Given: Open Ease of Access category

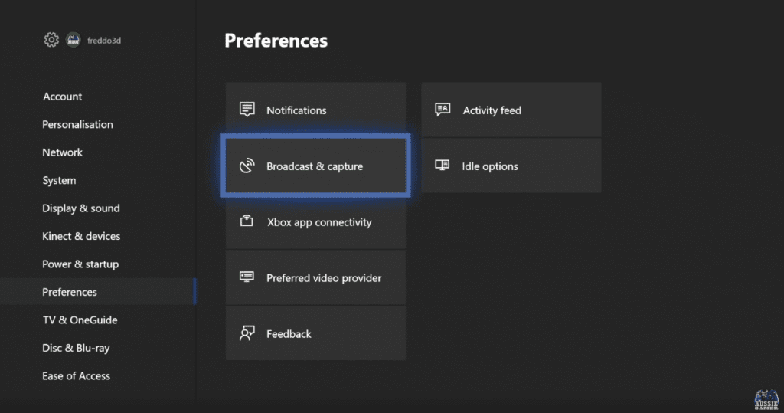Looking at the screenshot, I should pos(76,376).
